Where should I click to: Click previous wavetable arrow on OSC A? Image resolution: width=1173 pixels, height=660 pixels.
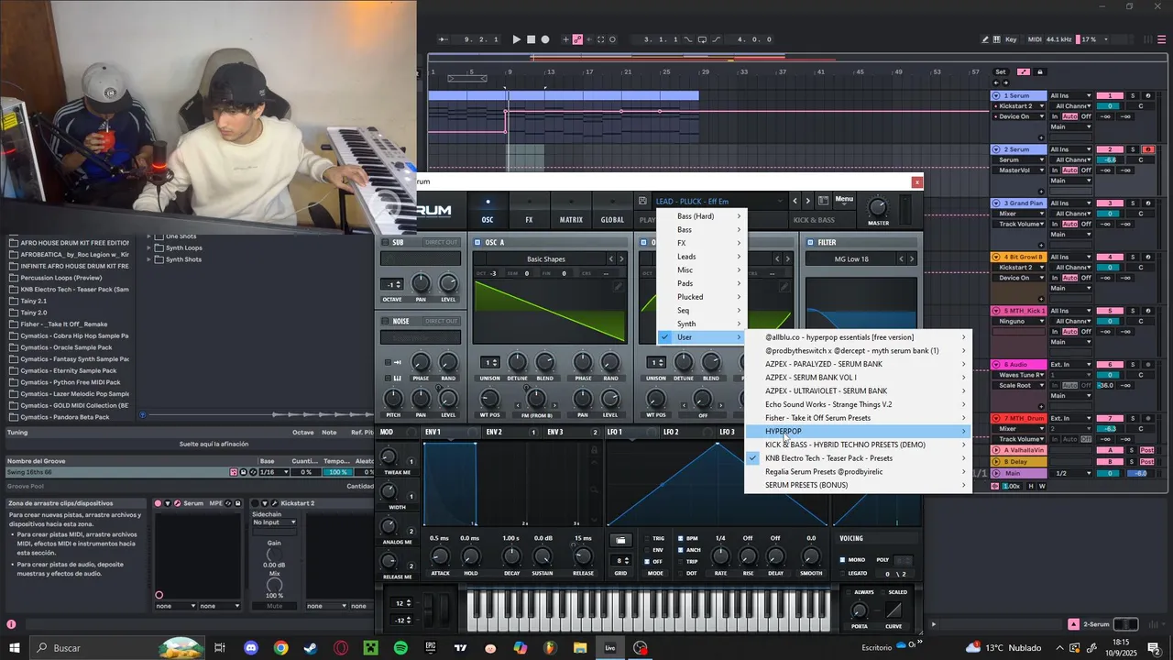tap(611, 259)
